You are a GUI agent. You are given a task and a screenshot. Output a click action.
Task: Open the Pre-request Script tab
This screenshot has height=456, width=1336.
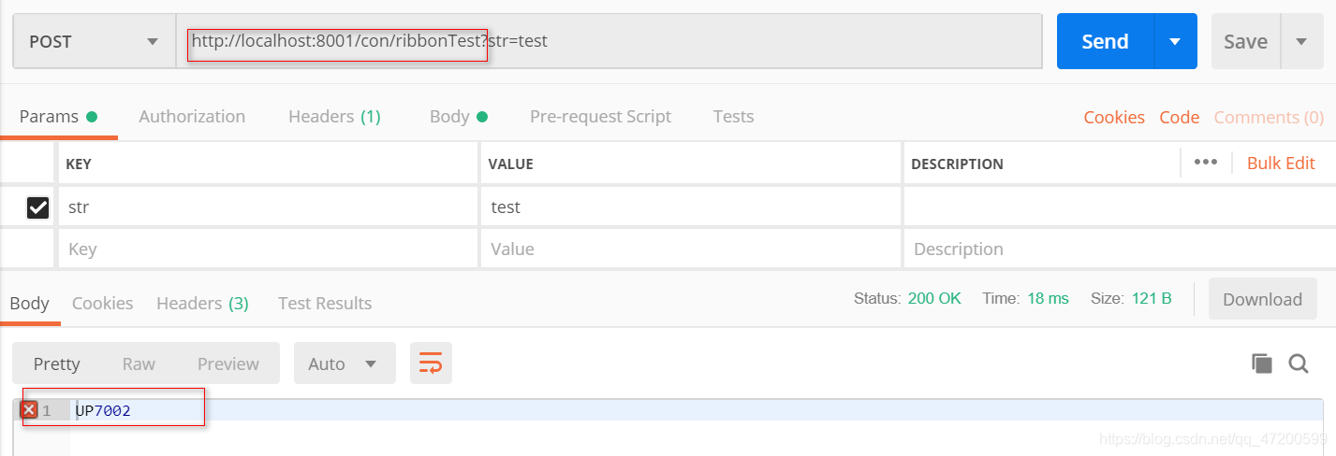tap(600, 117)
